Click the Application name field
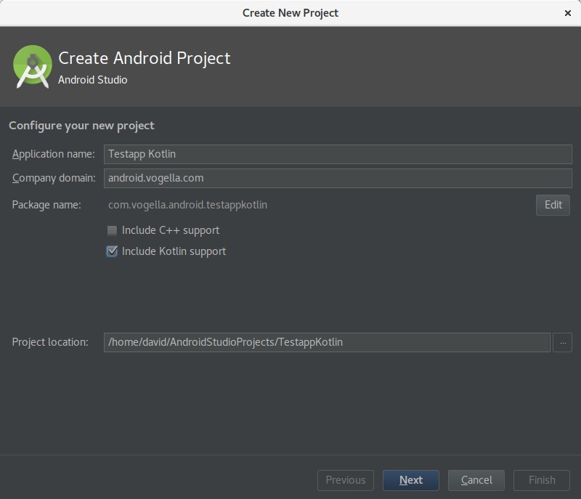This screenshot has height=499, width=581. [338, 154]
